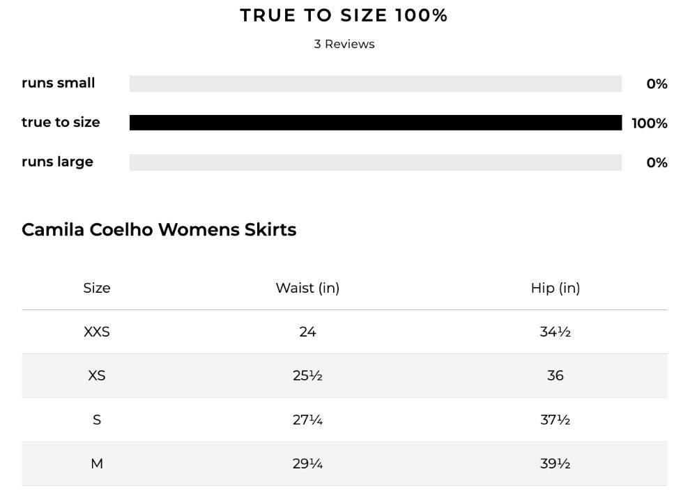
Task: Click the Size column header
Action: [97, 288]
